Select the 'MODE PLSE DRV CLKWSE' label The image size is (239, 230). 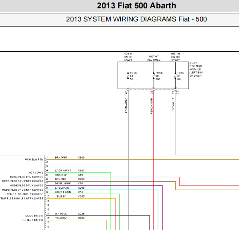[x=27, y=186]
